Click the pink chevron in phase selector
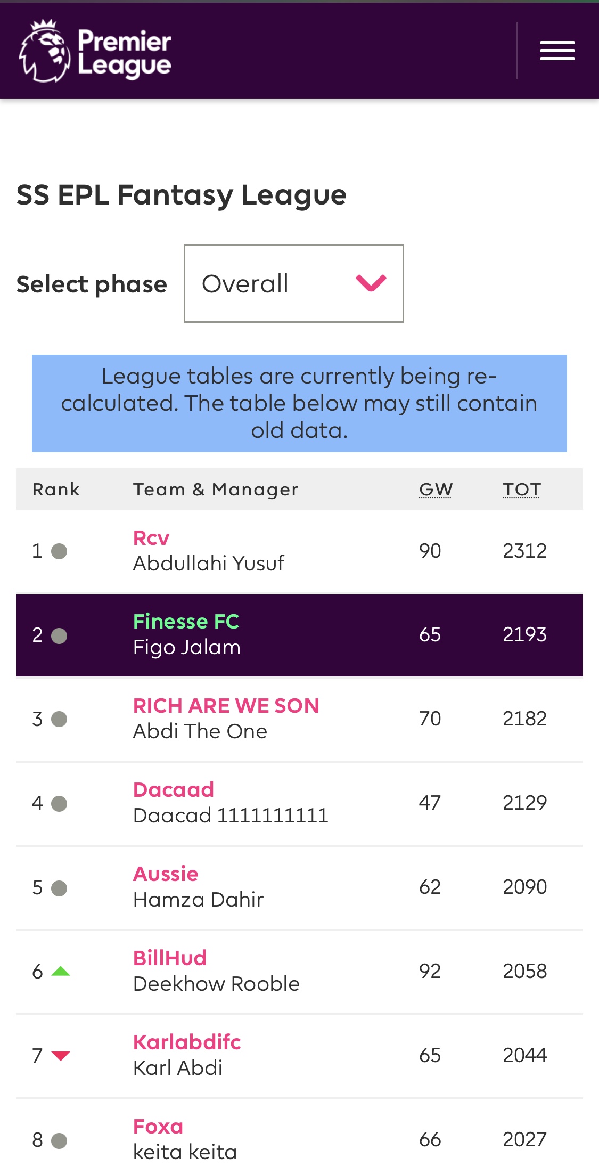The width and height of the screenshot is (599, 1166). (371, 283)
